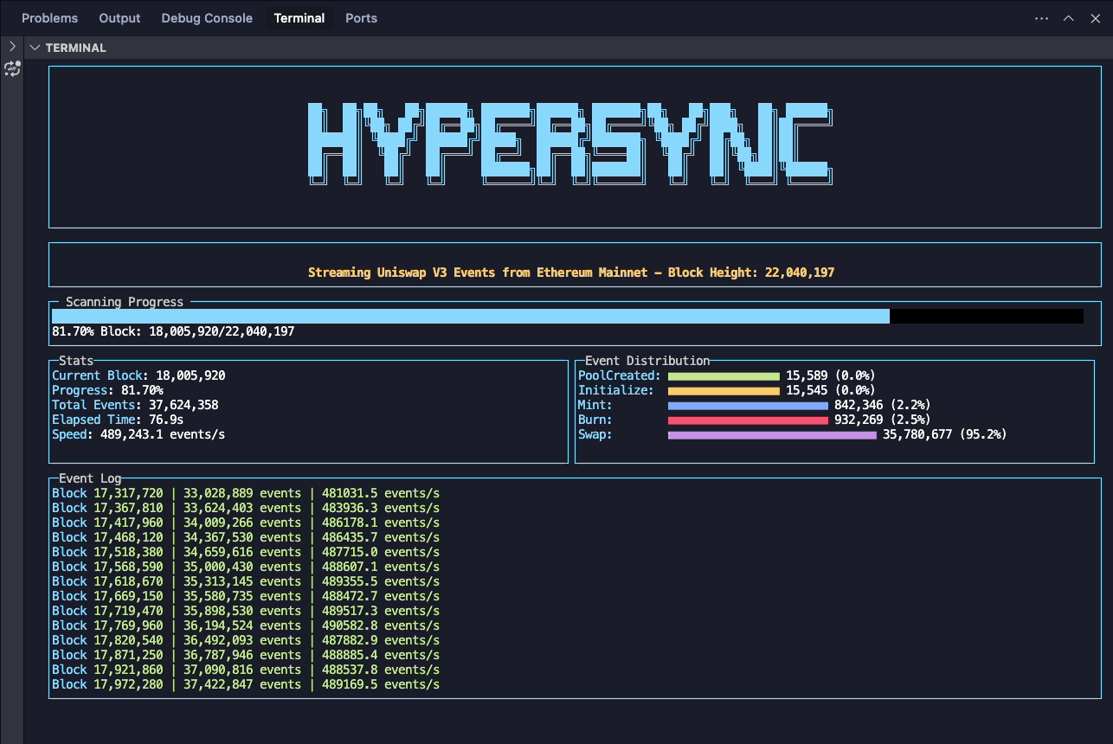Click the HYPERSYNC ASCII banner

coord(571,145)
